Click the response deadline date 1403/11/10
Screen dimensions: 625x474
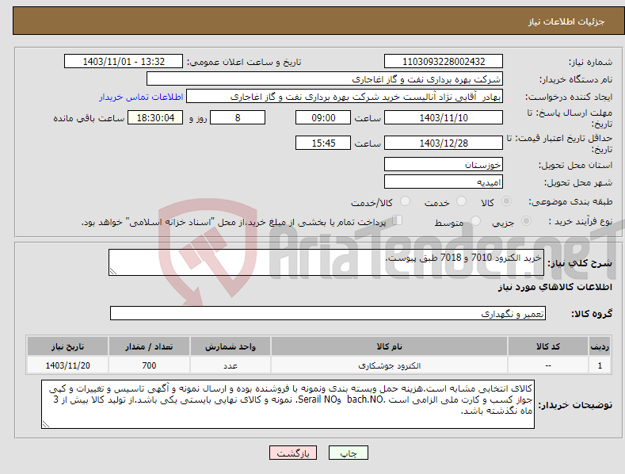click(444, 117)
